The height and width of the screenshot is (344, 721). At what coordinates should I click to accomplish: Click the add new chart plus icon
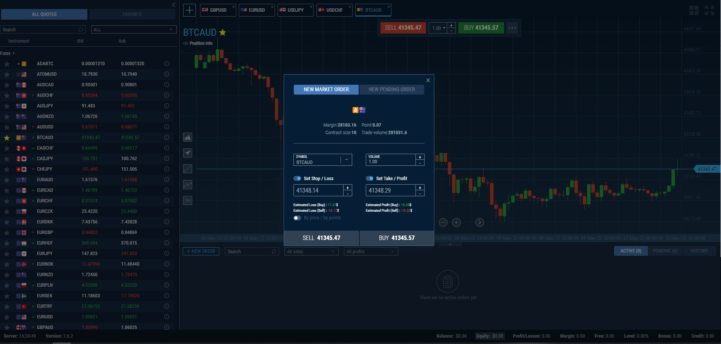click(x=189, y=10)
